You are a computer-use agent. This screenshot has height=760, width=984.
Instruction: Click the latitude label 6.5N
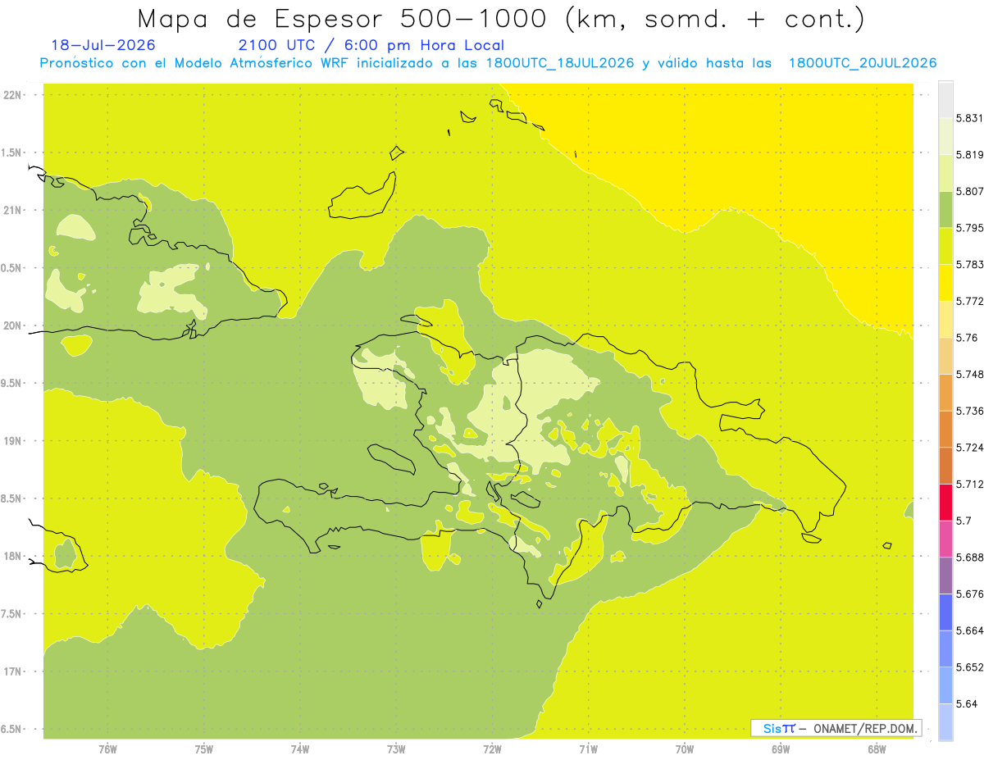click(x=11, y=730)
